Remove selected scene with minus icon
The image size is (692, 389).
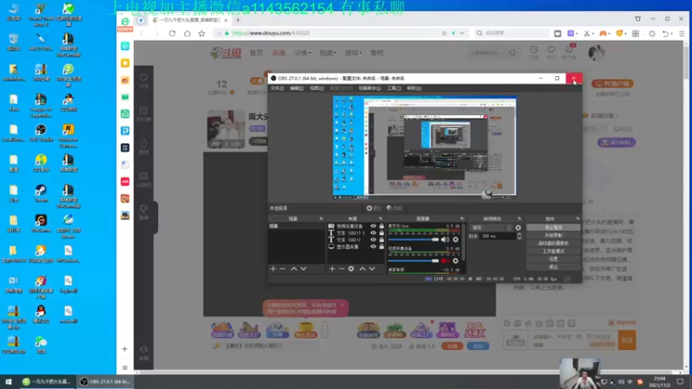283,269
